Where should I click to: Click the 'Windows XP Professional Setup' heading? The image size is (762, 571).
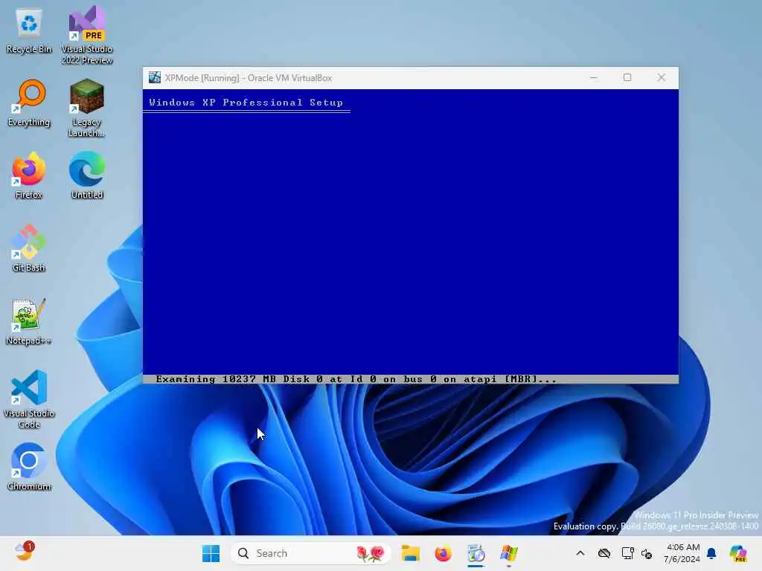pyautogui.click(x=246, y=103)
